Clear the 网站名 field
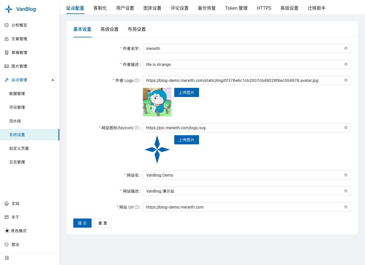Viewport: 365px width, 265px height. 346,175
